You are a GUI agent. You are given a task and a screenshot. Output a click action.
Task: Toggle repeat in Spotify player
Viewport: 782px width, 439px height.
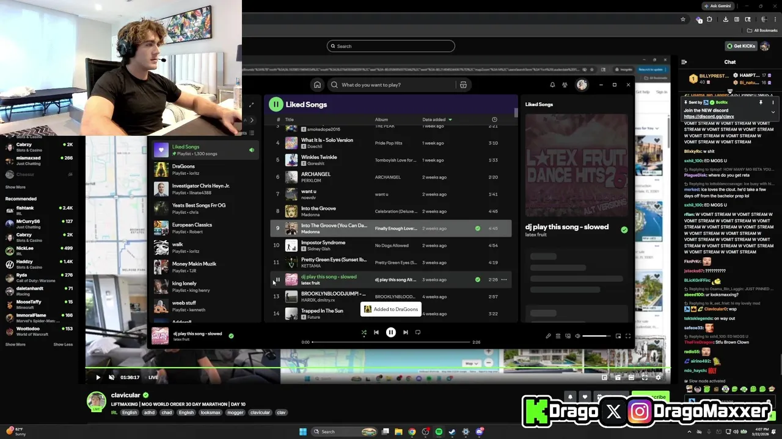coord(418,332)
